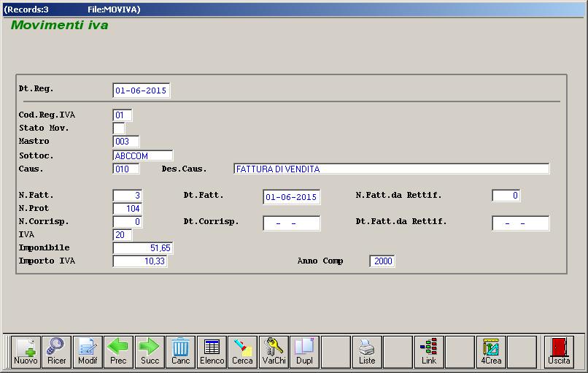588x373 pixels.
Task: Duplicate record with Dupl icon
Action: point(304,352)
